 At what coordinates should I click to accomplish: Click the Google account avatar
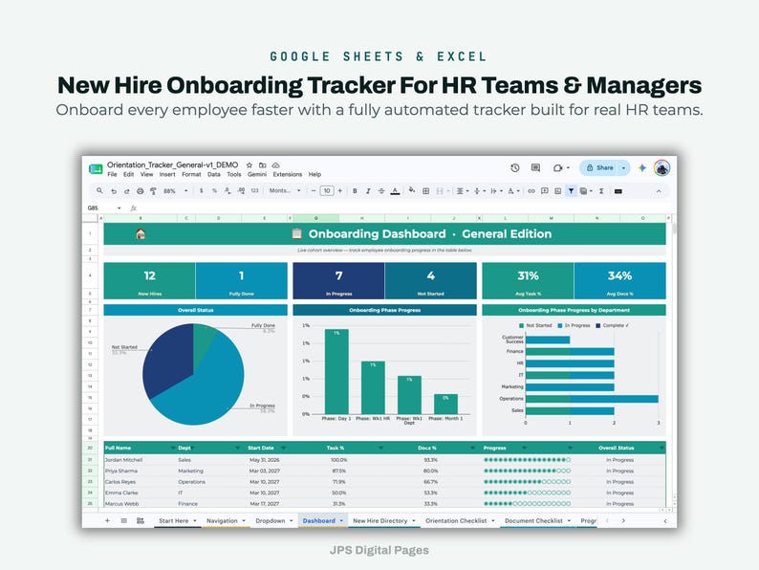pyautogui.click(x=661, y=168)
